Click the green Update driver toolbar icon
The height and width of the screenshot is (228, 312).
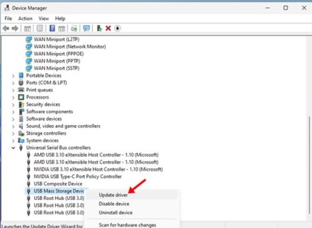click(x=99, y=28)
